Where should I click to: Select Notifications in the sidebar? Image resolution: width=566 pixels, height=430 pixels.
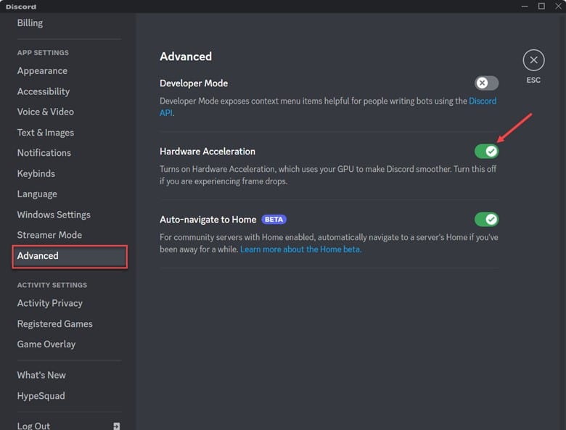pyautogui.click(x=44, y=152)
